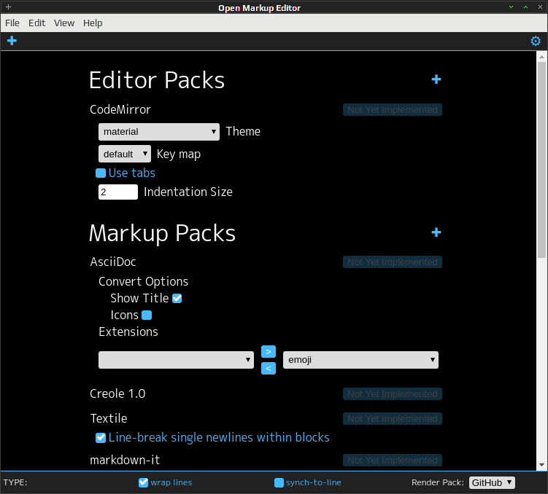This screenshot has width=548, height=494.
Task: Click the TYPE: status bar label
Action: [x=15, y=482]
